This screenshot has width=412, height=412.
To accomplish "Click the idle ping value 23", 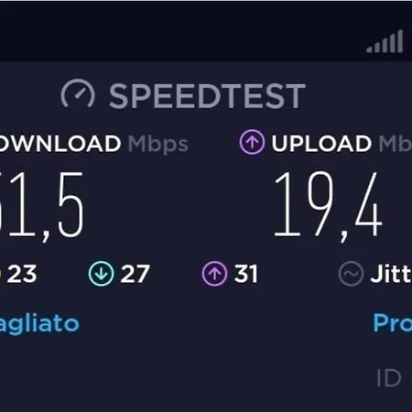I will [21, 274].
